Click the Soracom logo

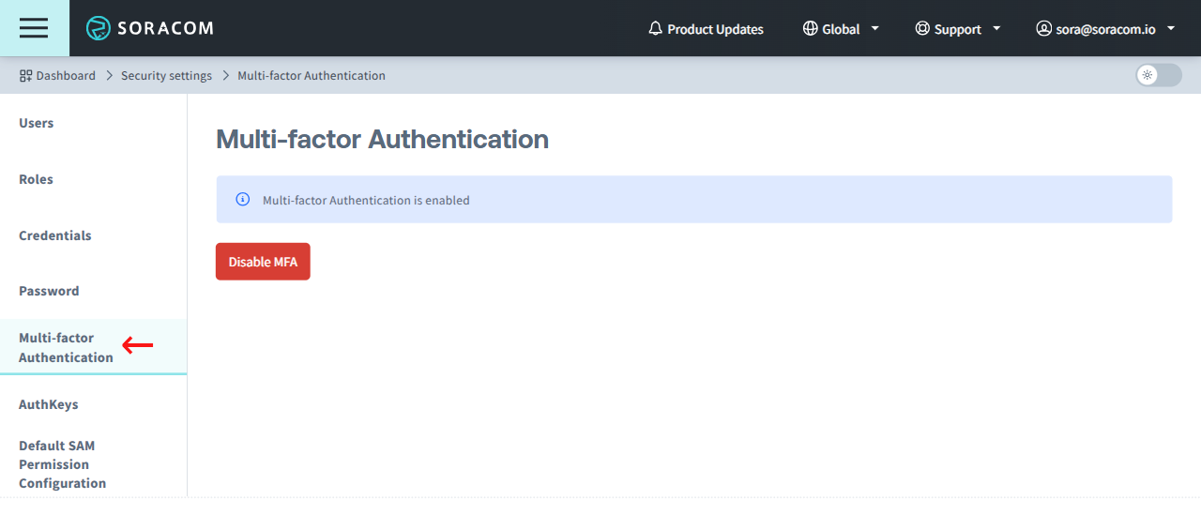[150, 28]
